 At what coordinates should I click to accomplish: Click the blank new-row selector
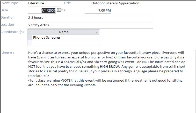pyautogui.click(x=30, y=42)
